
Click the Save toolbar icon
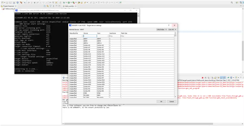coord(7,3)
